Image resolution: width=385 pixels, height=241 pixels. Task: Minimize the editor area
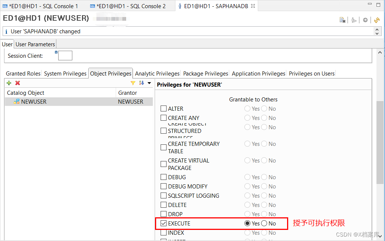370,4
